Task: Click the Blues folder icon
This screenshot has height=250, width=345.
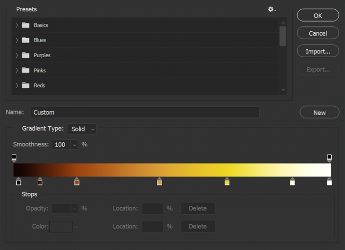Action: 25,40
